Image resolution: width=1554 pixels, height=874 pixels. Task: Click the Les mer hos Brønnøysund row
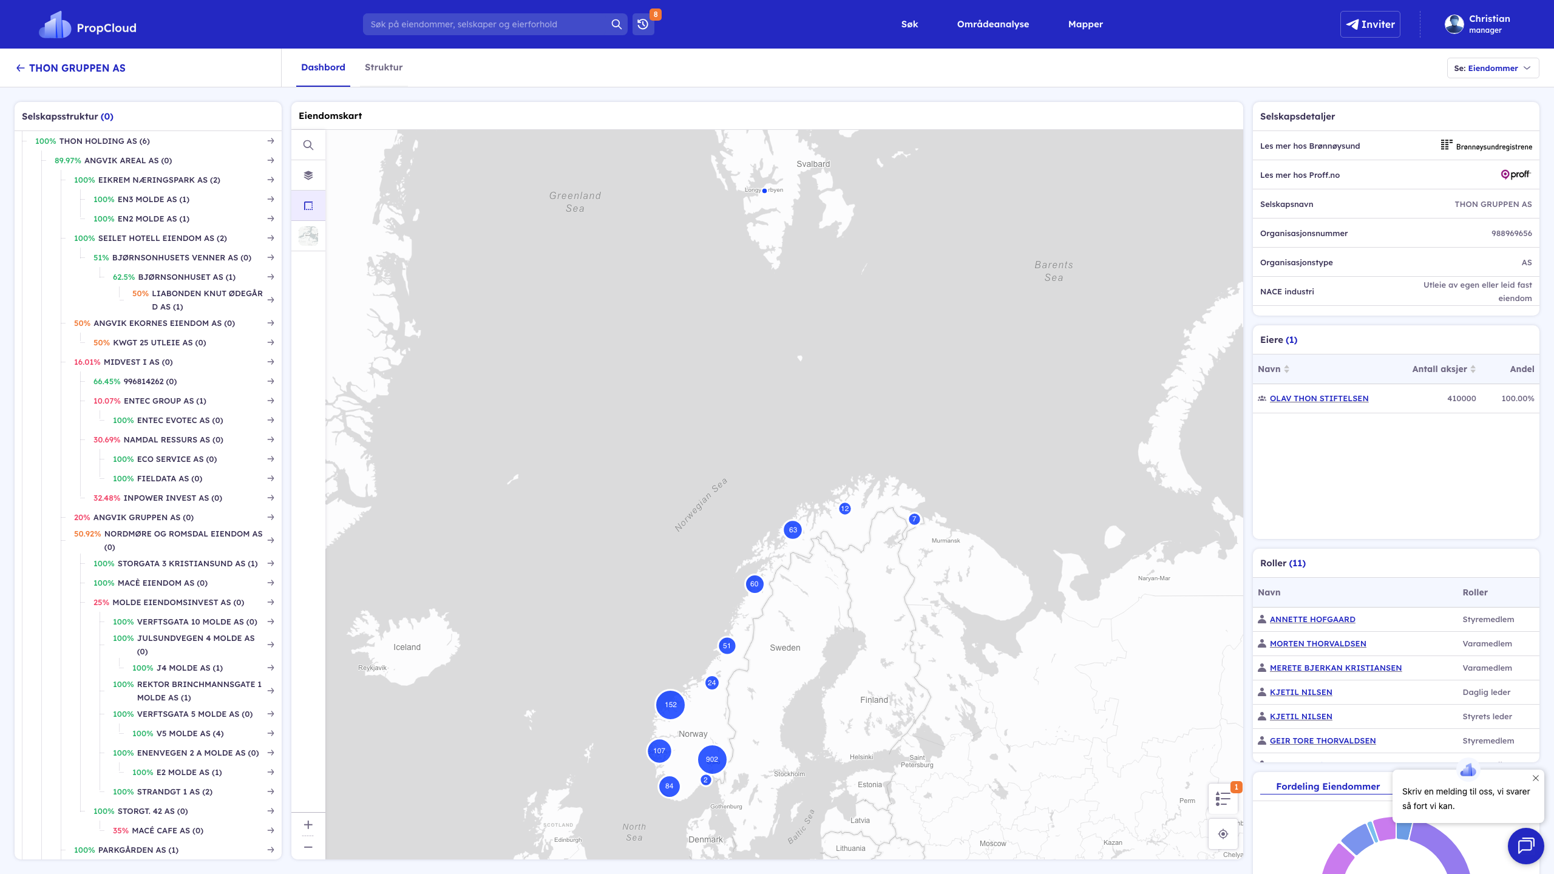pyautogui.click(x=1396, y=146)
